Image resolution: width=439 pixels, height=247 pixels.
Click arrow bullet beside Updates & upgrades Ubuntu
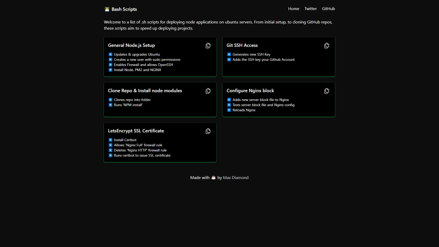click(110, 55)
